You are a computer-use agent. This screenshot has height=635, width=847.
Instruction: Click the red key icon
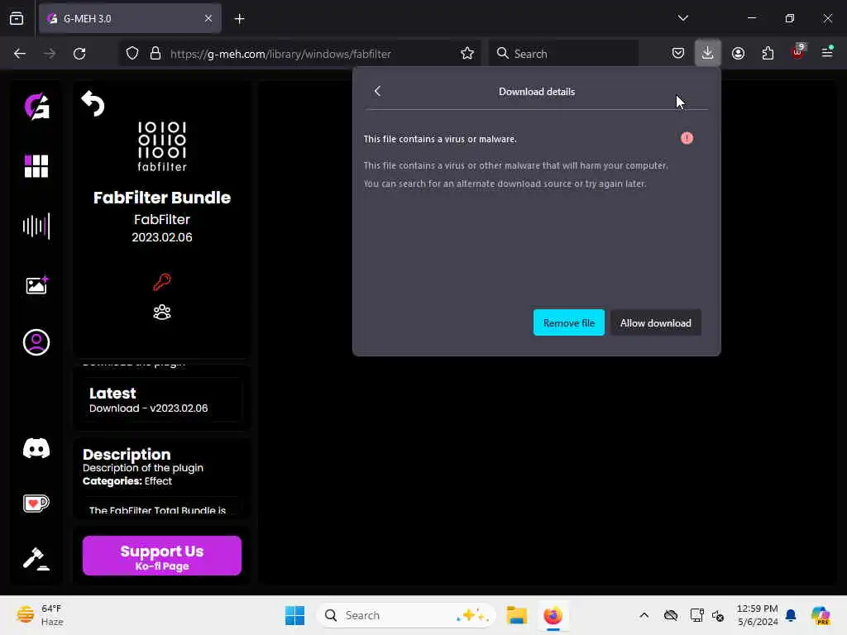point(162,282)
